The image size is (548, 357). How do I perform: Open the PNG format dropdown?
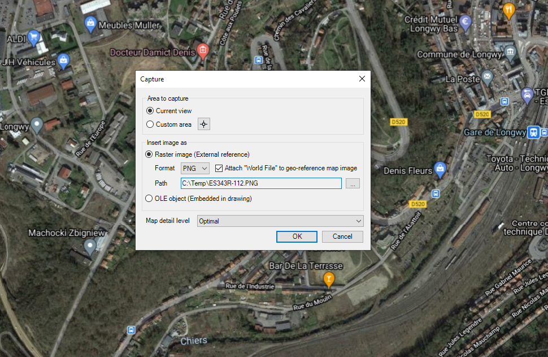coord(195,168)
